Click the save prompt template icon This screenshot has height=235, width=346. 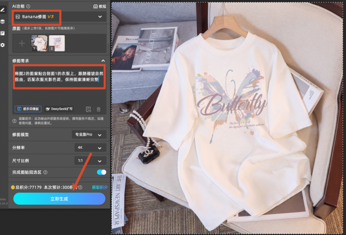[x=88, y=109]
